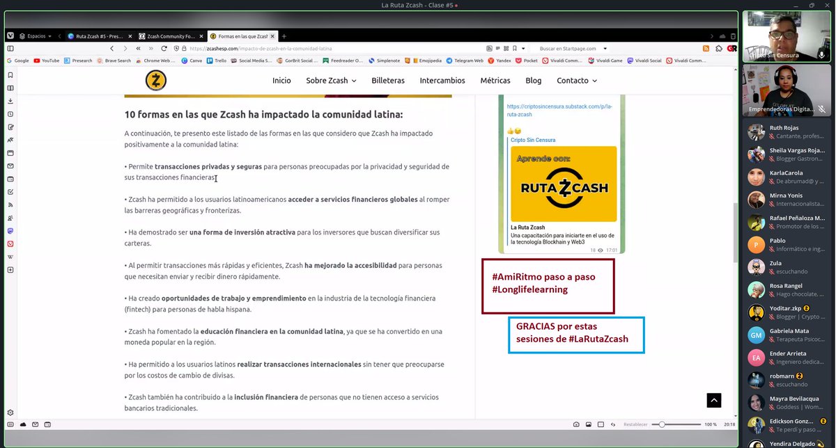Viewport: 836px width, 448px height.
Task: Open the Billeteras menu item
Action: point(388,81)
